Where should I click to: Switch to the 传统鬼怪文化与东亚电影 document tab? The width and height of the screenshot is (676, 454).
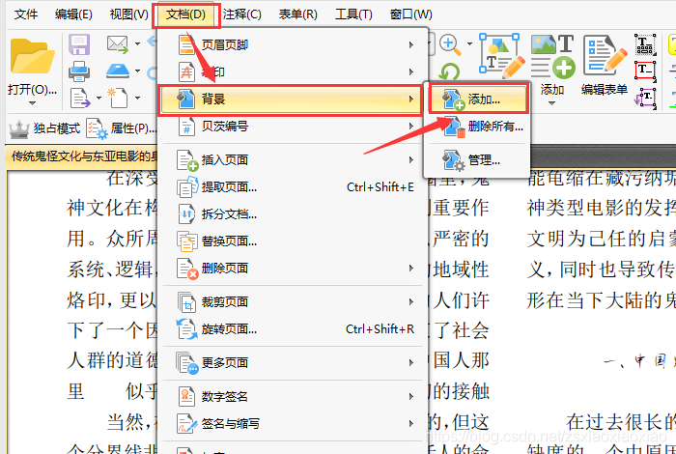[84, 156]
